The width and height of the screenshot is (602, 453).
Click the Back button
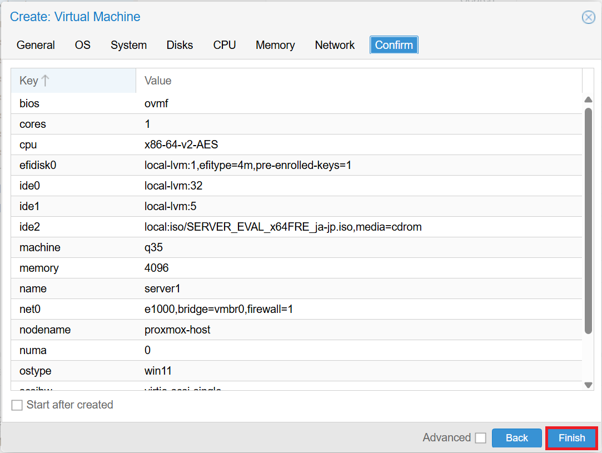click(516, 438)
